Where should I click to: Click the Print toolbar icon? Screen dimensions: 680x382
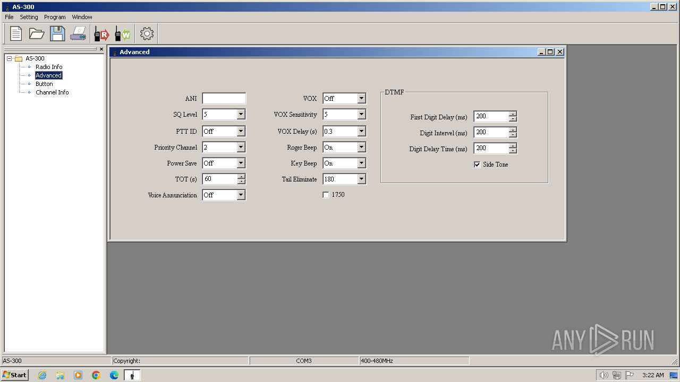click(78, 34)
